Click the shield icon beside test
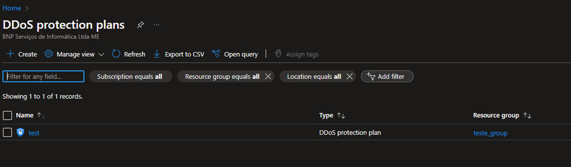 pos(20,132)
